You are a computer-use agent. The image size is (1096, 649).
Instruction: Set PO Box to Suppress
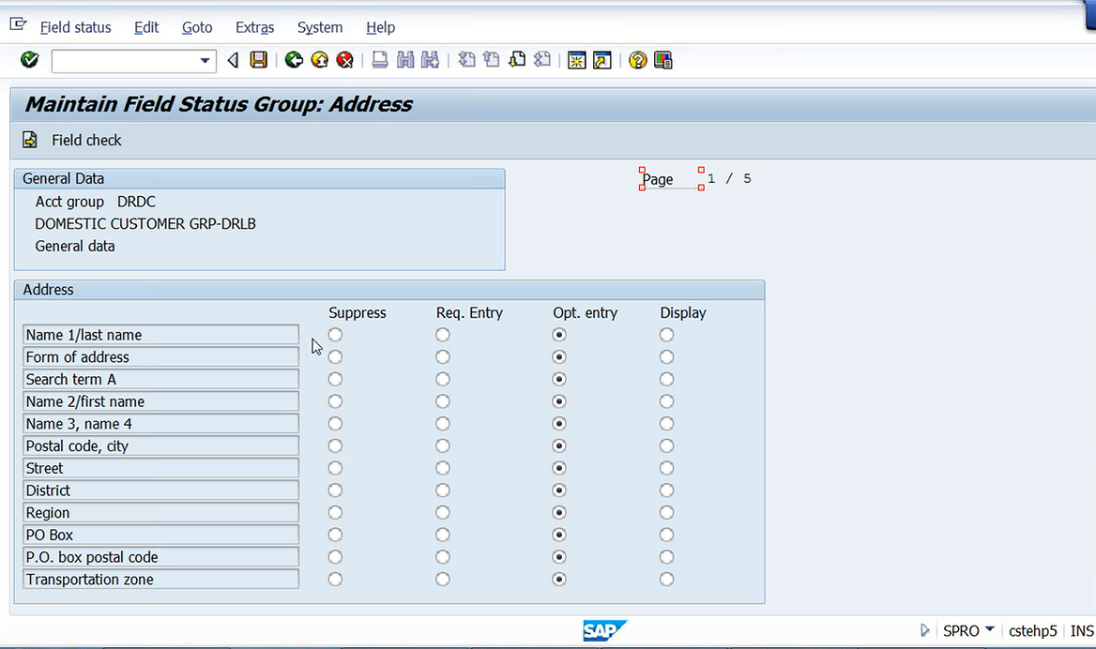tap(336, 536)
